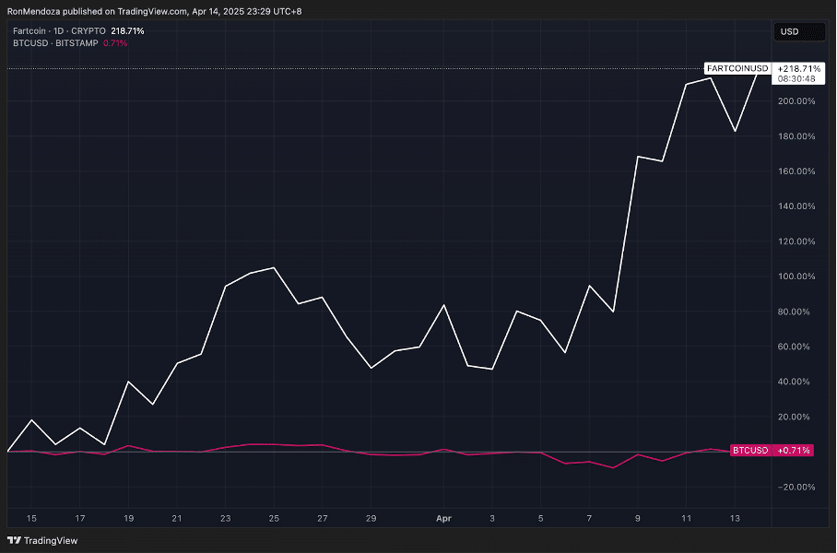This screenshot has width=837, height=553.
Task: Click the 21 date on the time axis
Action: [177, 518]
